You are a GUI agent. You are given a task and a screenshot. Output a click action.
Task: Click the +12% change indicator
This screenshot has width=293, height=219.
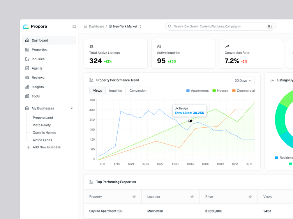click(108, 61)
